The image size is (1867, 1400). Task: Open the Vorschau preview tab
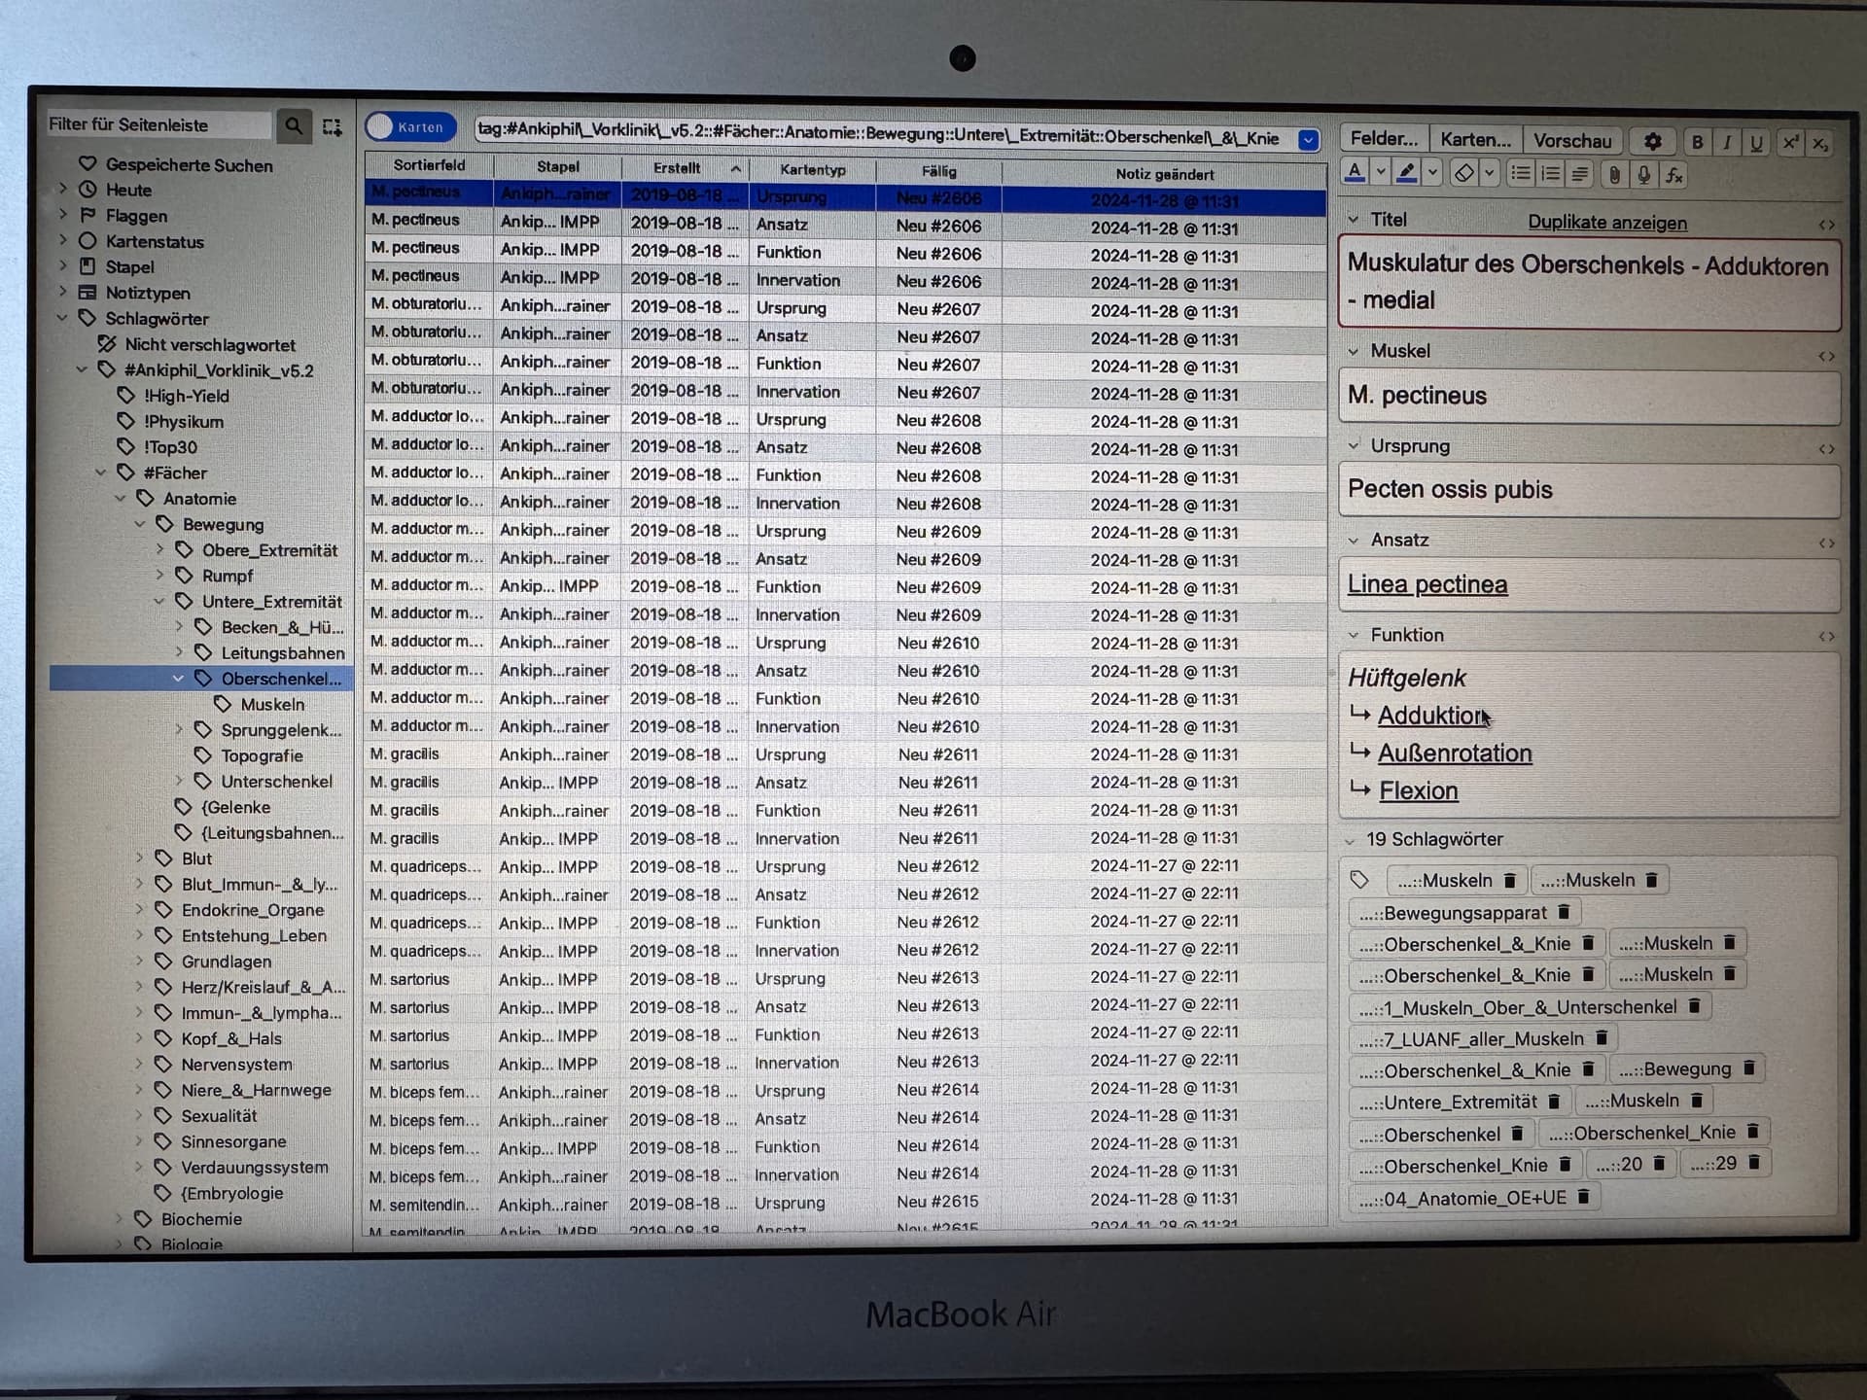click(1571, 140)
